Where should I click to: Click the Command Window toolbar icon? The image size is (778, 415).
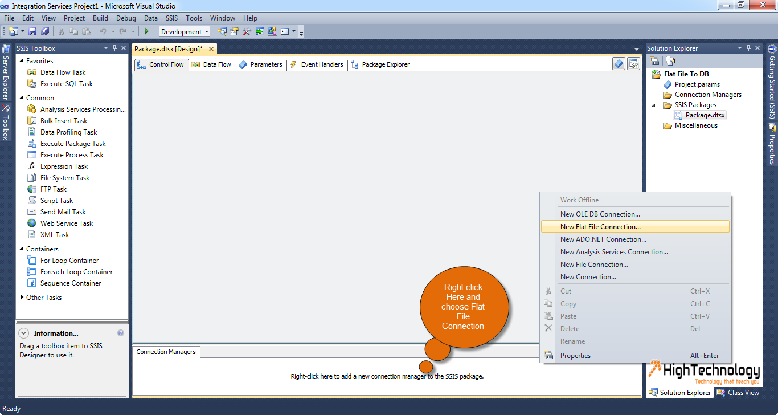click(x=285, y=31)
